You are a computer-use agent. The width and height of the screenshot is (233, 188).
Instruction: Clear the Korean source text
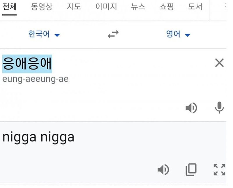[219, 63]
